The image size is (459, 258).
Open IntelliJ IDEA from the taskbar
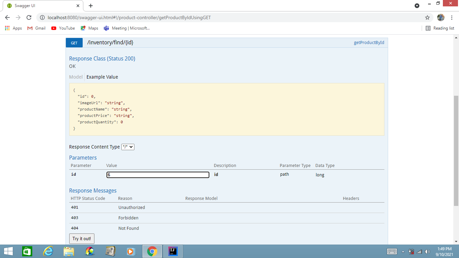point(173,251)
